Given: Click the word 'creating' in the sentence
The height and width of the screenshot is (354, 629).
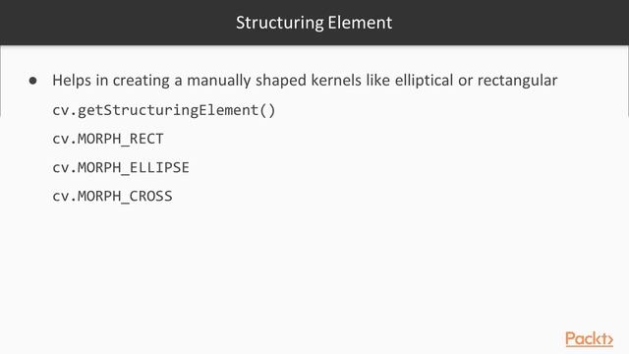Looking at the screenshot, I should pos(141,81).
